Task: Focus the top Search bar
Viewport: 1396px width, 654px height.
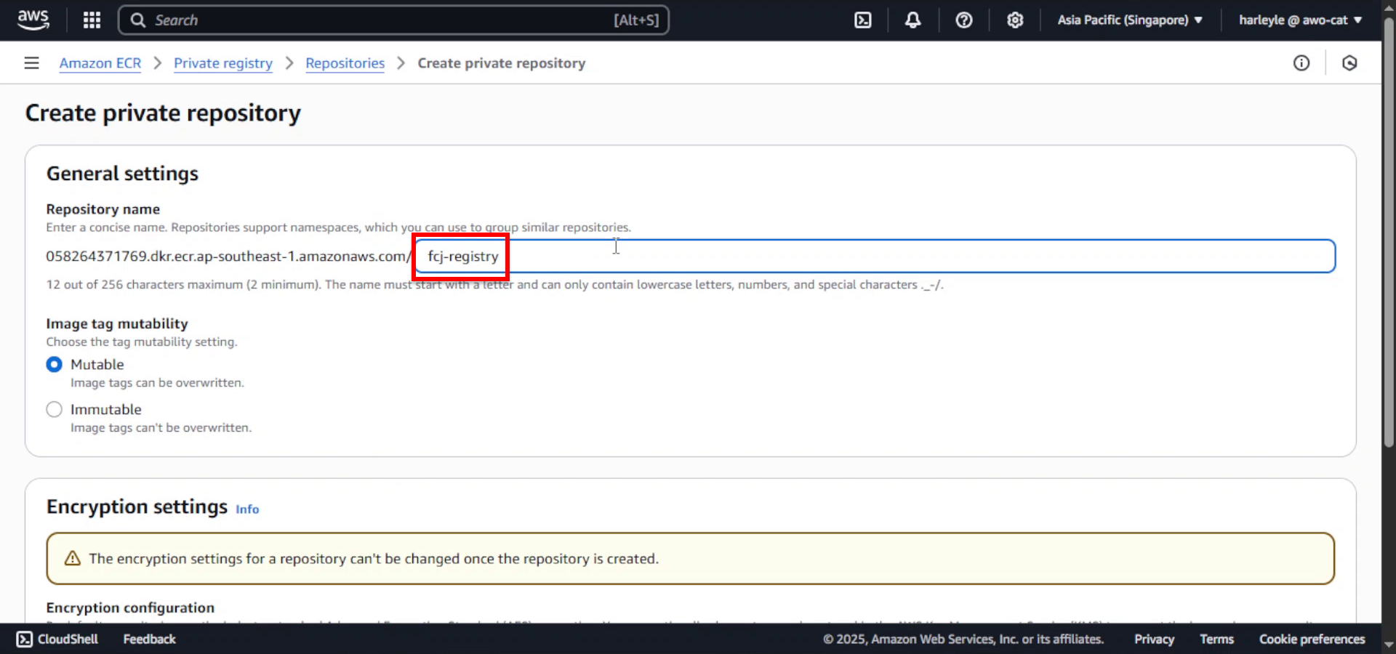Action: 393,20
